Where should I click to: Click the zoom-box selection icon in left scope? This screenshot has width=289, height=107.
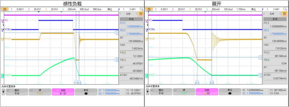point(141,9)
